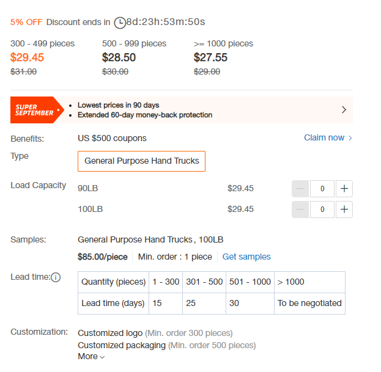Increase 100LB quantity with plus button

344,209
